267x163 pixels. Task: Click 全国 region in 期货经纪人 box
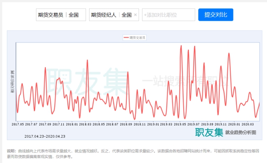[x=126, y=15]
